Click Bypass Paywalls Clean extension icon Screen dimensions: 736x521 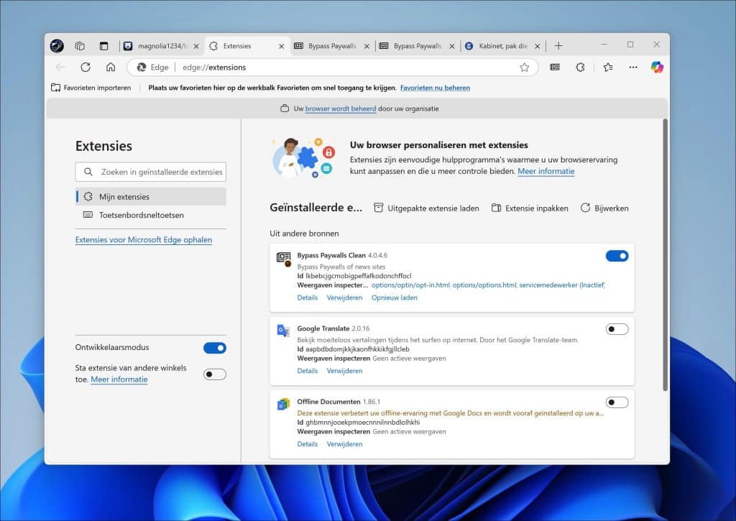283,258
